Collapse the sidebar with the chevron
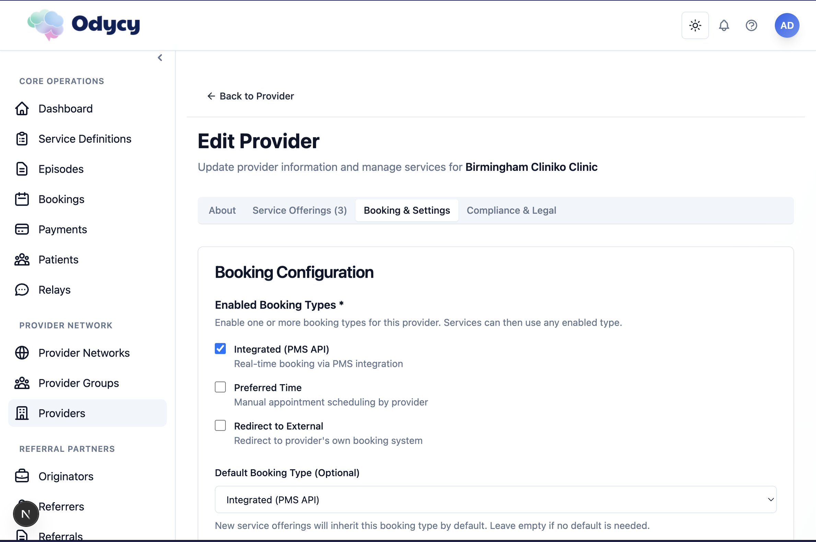Image resolution: width=816 pixels, height=542 pixels. coord(160,57)
